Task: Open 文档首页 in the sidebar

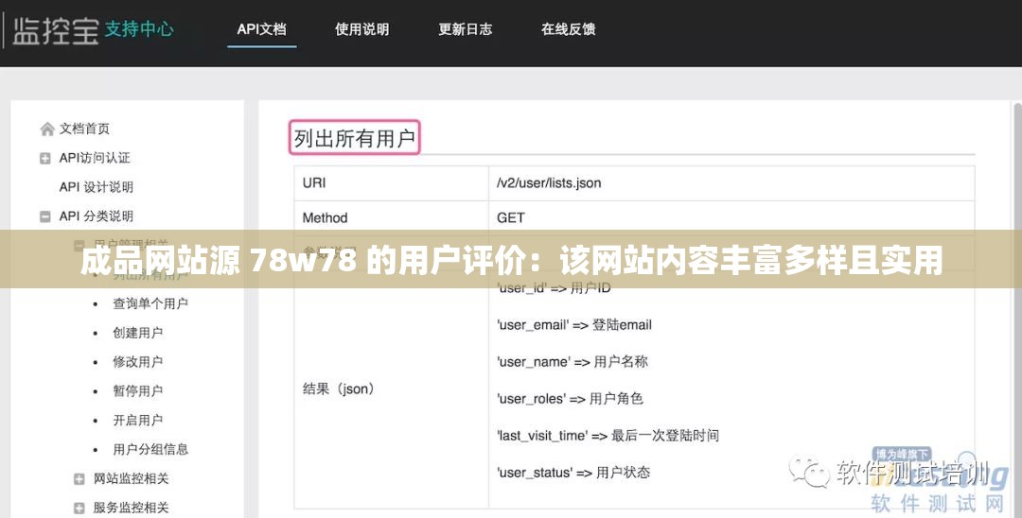Action: pyautogui.click(x=85, y=129)
